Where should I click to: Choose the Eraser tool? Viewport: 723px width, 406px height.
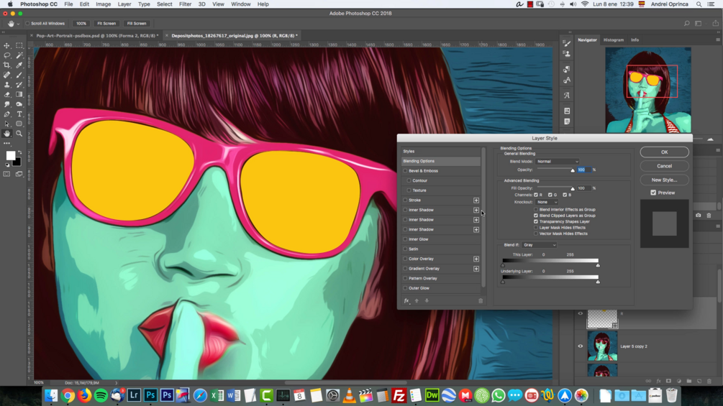point(7,94)
